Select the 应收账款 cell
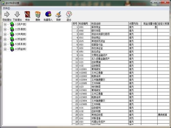Image resolution: width=171 pixels, height=128 pixels. (109, 66)
